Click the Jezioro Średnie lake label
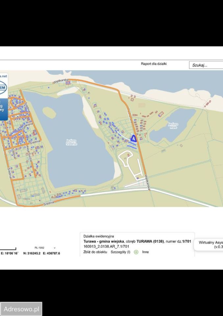The height and width of the screenshot is (316, 223). [71, 142]
